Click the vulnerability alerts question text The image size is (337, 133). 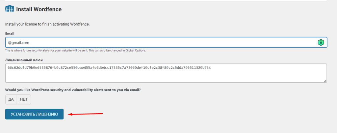click(x=73, y=90)
